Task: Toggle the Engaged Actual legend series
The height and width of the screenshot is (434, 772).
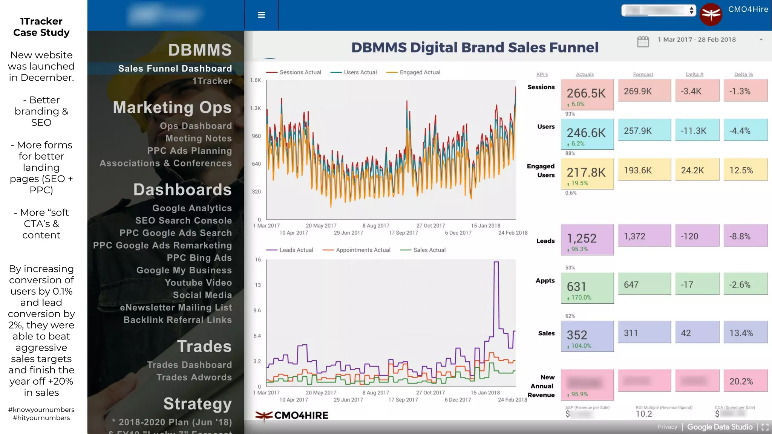Action: (x=414, y=72)
